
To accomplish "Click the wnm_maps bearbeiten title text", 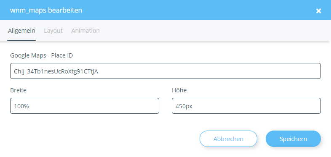I will (46, 10).
